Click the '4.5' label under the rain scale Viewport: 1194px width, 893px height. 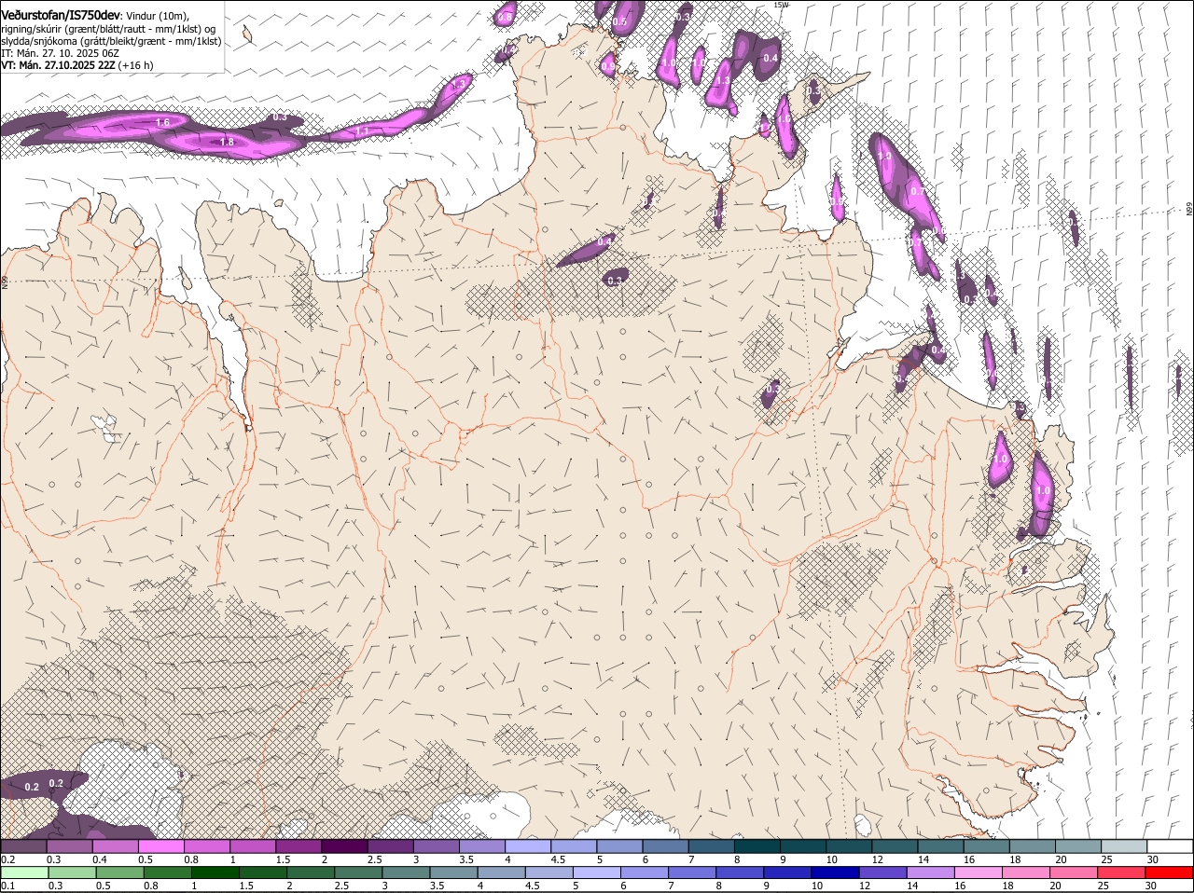click(x=533, y=886)
